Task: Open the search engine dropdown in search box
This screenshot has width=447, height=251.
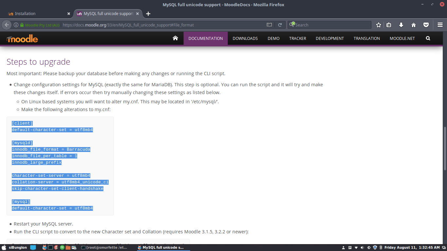Action: click(292, 25)
